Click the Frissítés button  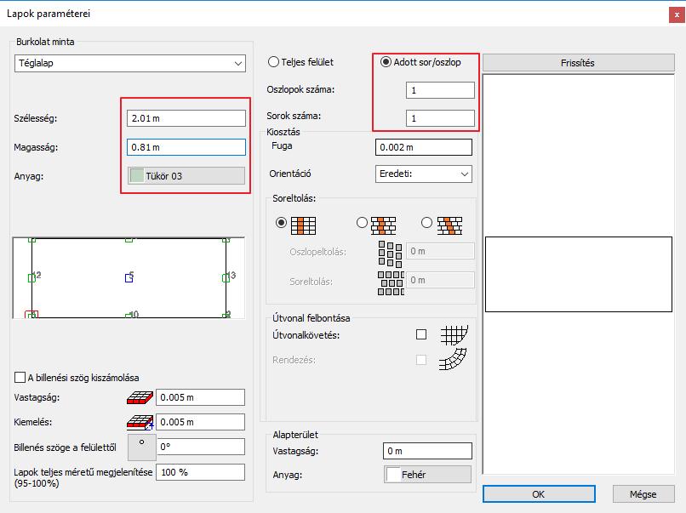click(579, 63)
